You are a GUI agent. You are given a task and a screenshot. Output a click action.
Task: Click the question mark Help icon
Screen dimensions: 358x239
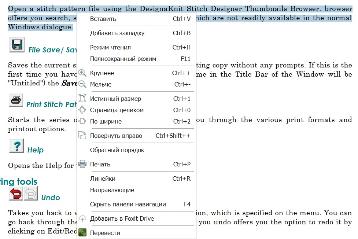(16, 146)
